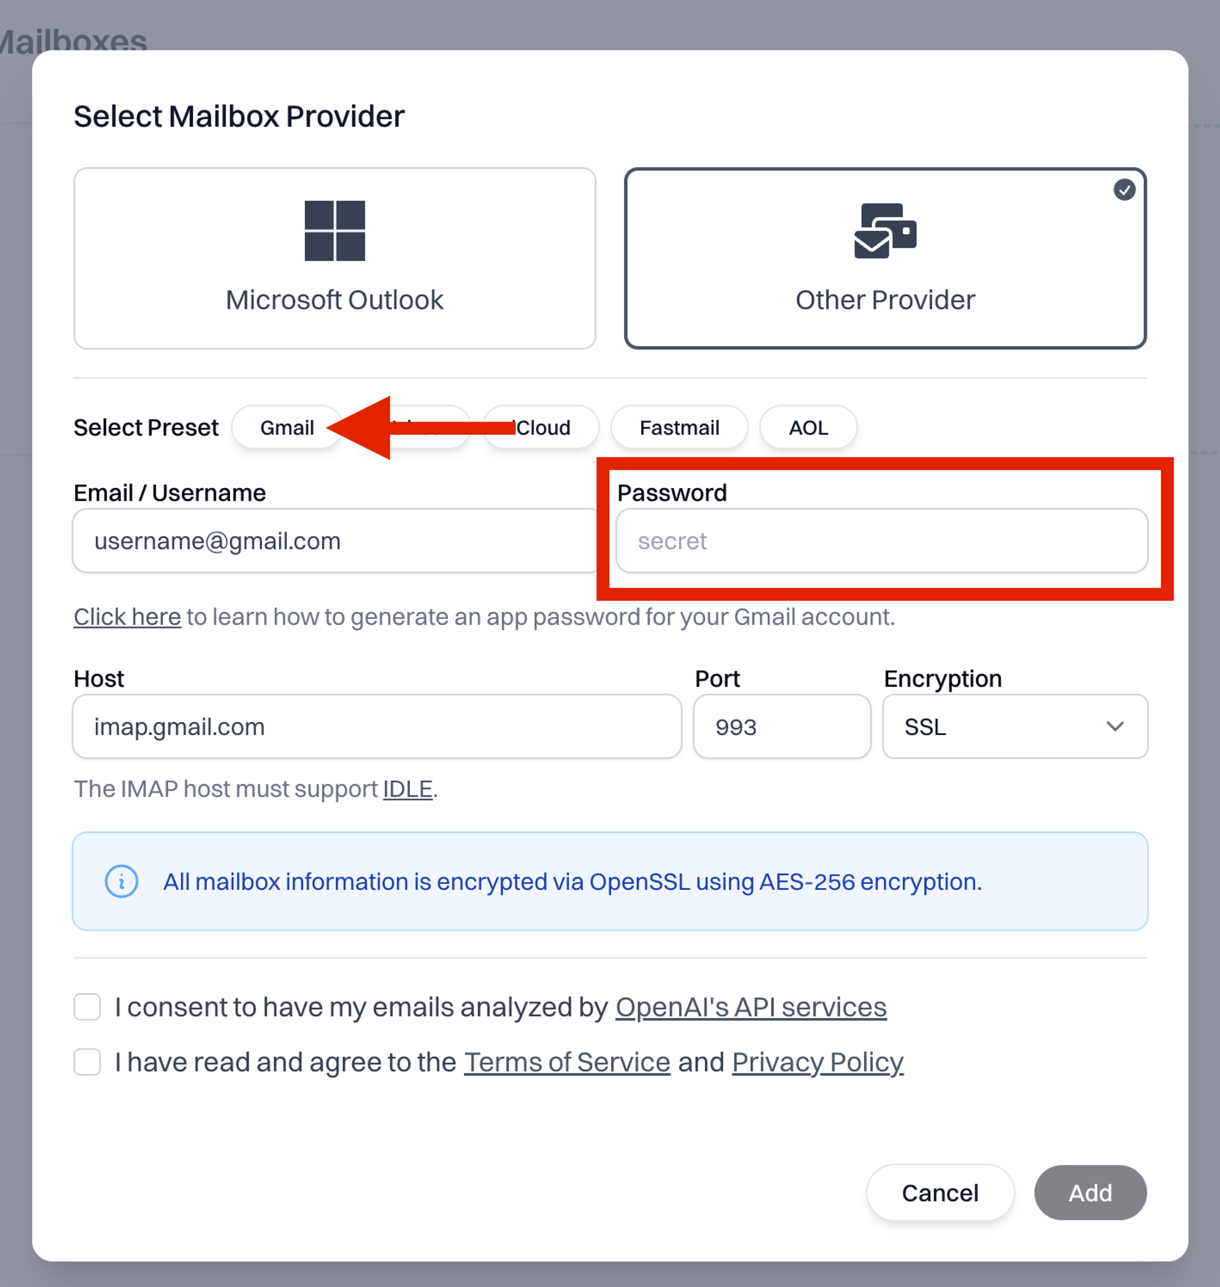This screenshot has height=1287, width=1220.
Task: Click the Microsoft Outlook windows logo icon
Action: point(335,231)
